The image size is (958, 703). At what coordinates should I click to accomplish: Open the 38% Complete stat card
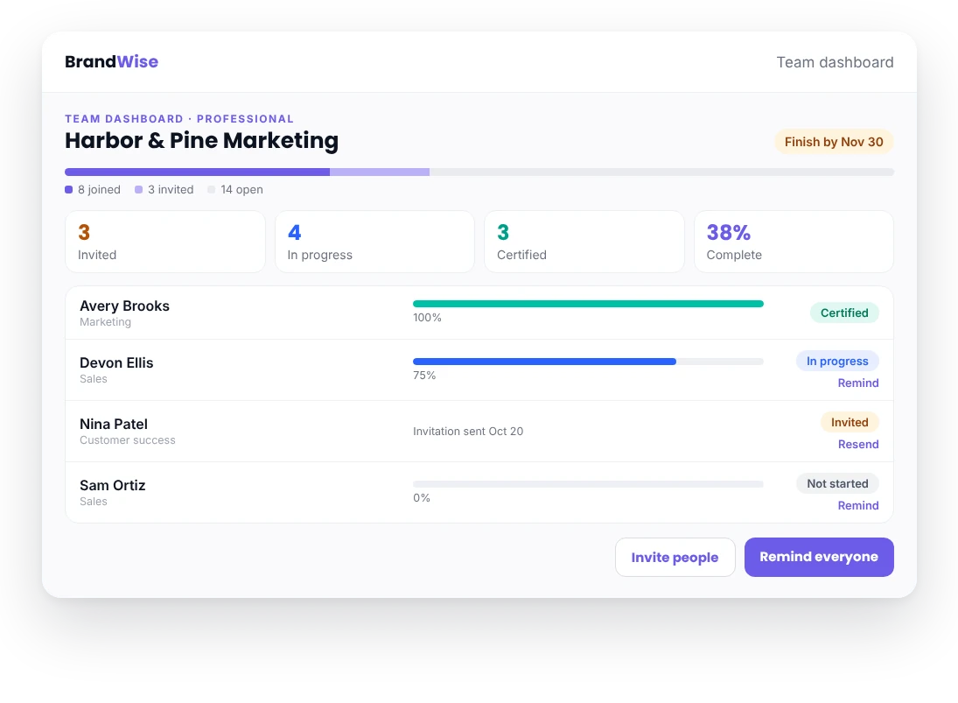click(794, 242)
